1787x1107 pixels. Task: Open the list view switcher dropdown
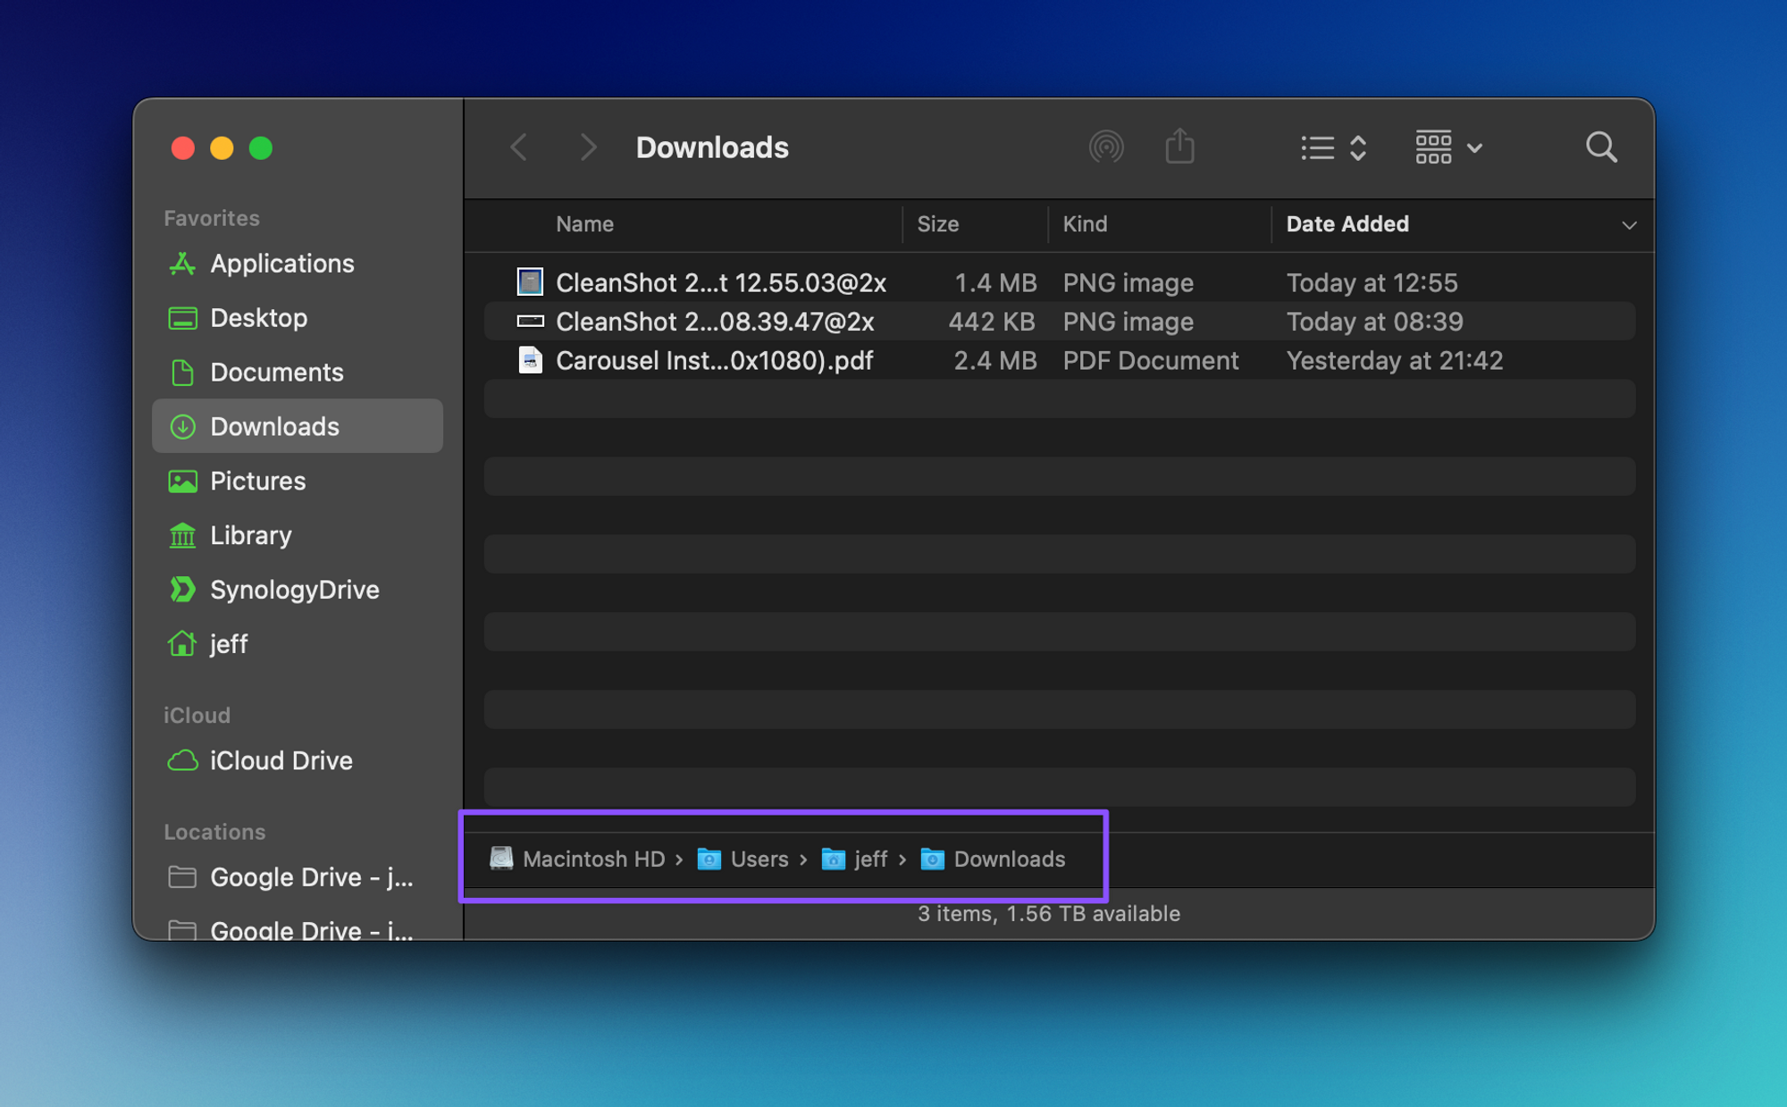tap(1333, 147)
